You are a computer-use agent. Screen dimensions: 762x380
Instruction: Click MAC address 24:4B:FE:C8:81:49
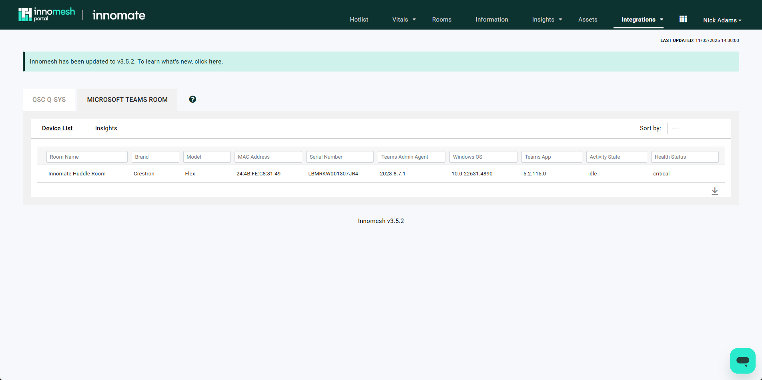259,174
